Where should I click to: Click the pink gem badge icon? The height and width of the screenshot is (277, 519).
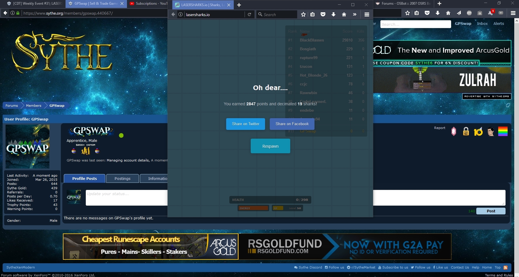point(454,132)
